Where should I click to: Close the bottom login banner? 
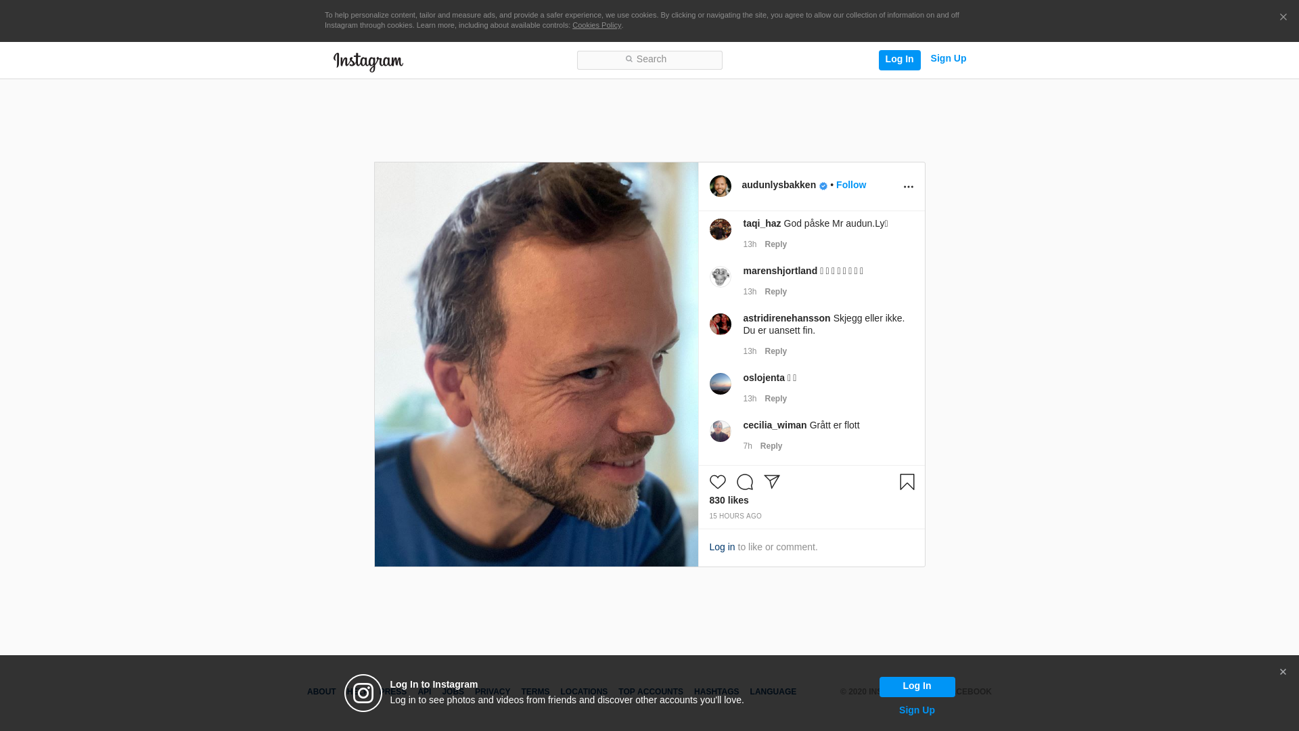tap(1283, 672)
